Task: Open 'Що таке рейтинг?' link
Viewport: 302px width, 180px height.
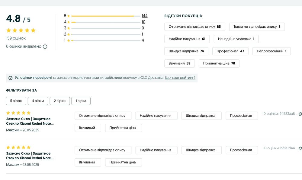Action: pos(180,78)
